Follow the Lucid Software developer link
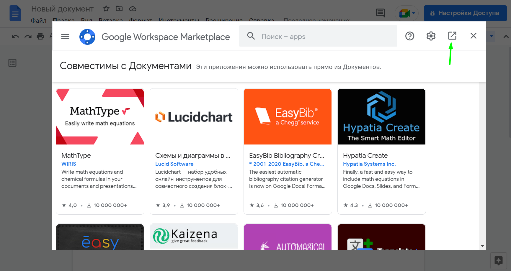The image size is (511, 271). (174, 164)
